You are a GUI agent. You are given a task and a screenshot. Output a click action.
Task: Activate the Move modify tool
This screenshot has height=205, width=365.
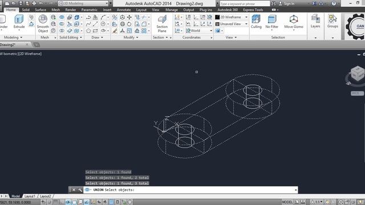click(129, 17)
